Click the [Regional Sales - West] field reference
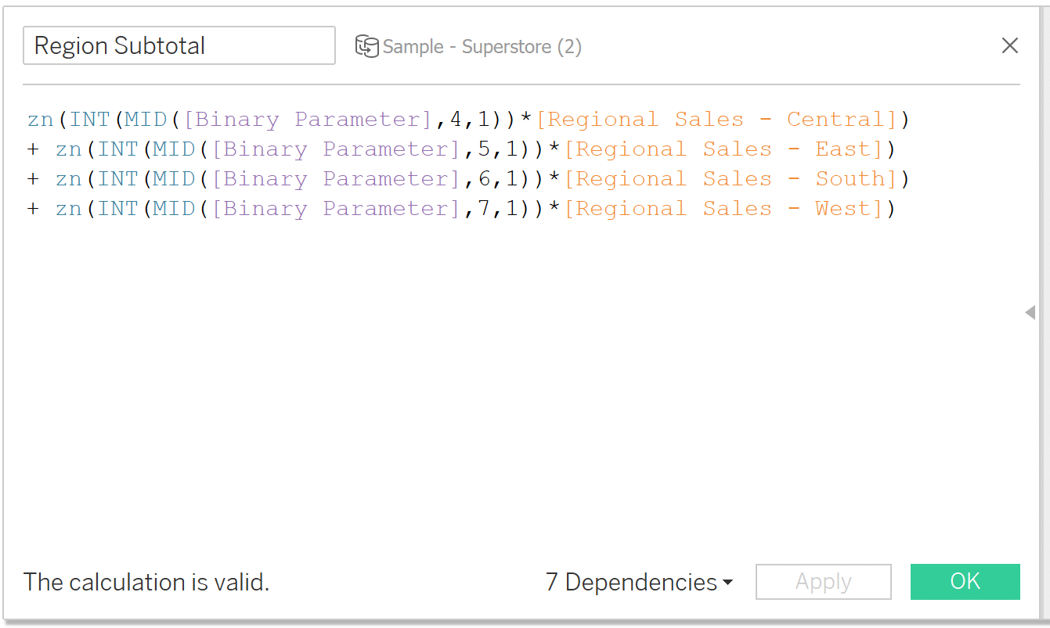Viewport: 1050px width, 628px height. pyautogui.click(x=723, y=209)
